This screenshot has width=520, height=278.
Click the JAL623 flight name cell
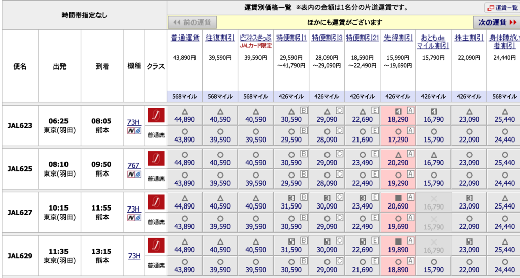20,126
